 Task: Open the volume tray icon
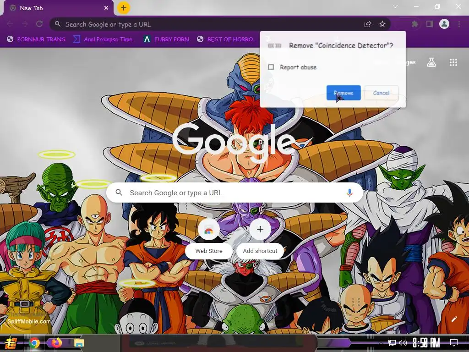click(403, 343)
